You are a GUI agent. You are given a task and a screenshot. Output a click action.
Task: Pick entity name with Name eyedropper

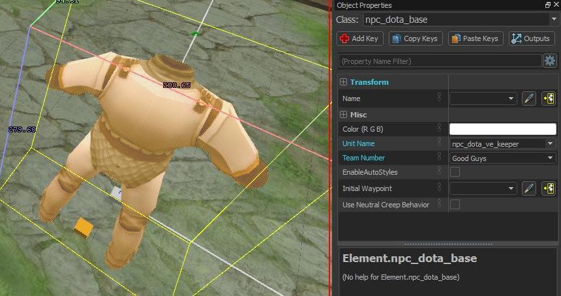[x=528, y=98]
